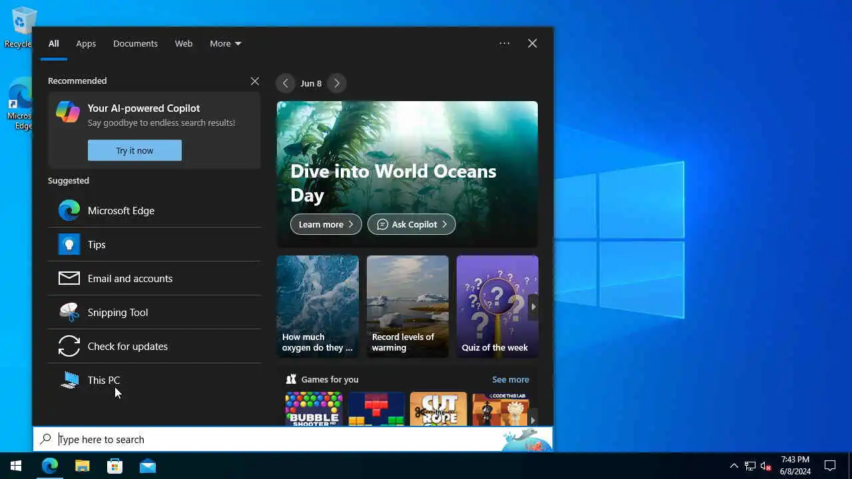Switch to the Apps search tab
The image size is (852, 479).
click(86, 43)
